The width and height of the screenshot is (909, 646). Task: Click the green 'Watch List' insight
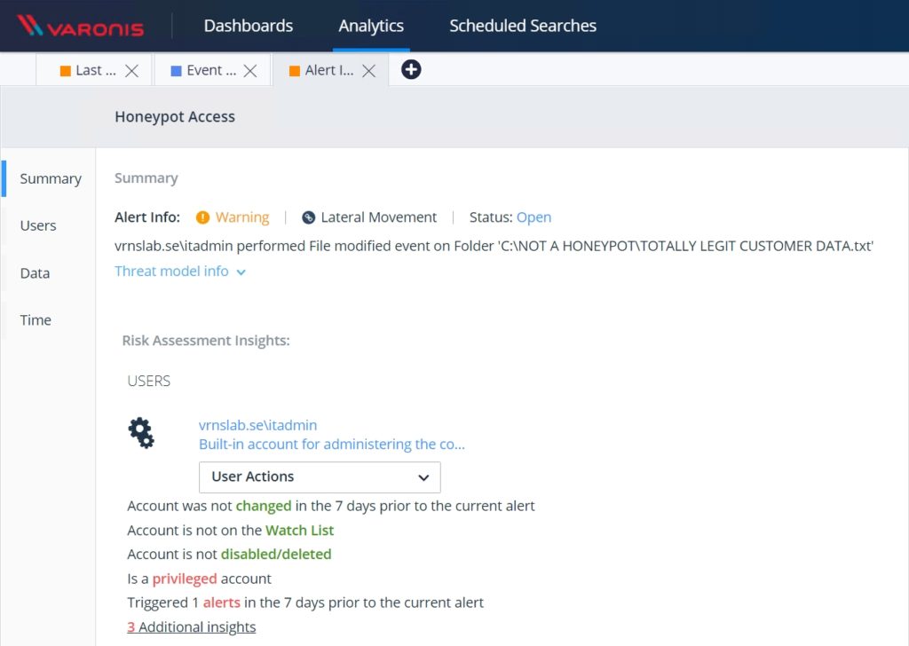[x=299, y=530]
